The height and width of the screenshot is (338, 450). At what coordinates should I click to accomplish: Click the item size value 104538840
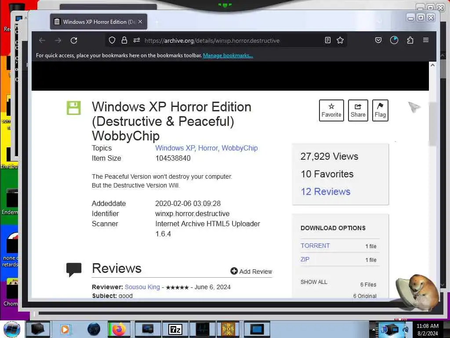[x=173, y=158]
